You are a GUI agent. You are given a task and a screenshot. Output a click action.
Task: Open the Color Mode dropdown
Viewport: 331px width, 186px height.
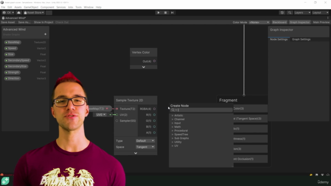click(259, 22)
